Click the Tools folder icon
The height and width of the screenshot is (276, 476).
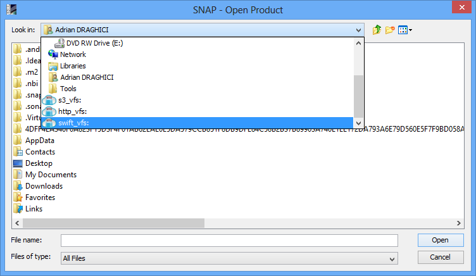53,89
